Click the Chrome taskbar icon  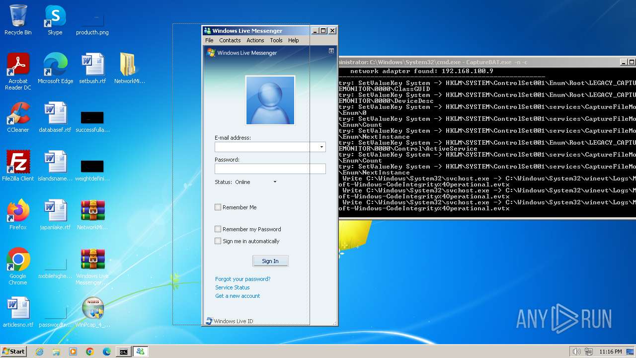point(90,352)
